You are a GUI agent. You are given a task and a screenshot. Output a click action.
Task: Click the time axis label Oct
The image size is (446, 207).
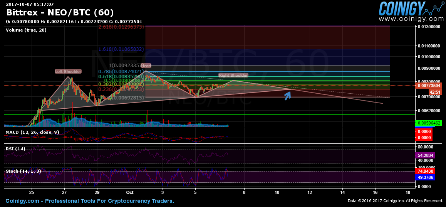coord(130,192)
